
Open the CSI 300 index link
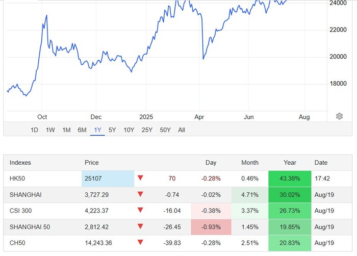pos(21,210)
